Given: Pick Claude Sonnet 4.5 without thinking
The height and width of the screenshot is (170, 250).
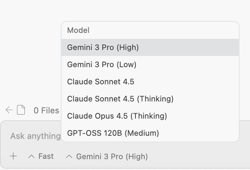Looking at the screenshot, I should (101, 82).
